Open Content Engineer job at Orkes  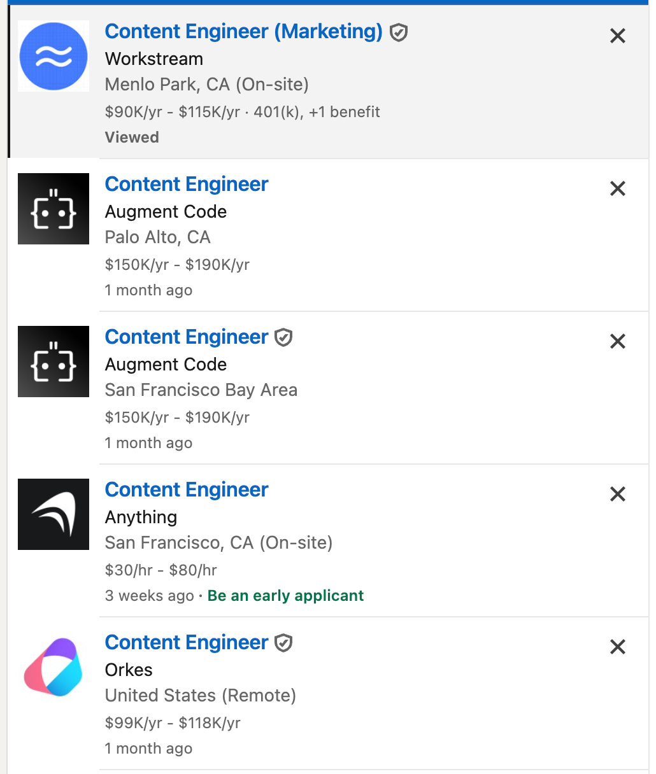[x=187, y=642]
